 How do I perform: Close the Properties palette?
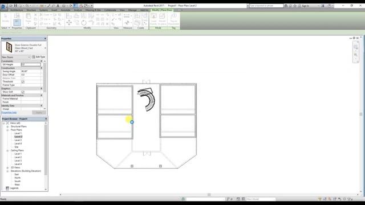click(45, 39)
